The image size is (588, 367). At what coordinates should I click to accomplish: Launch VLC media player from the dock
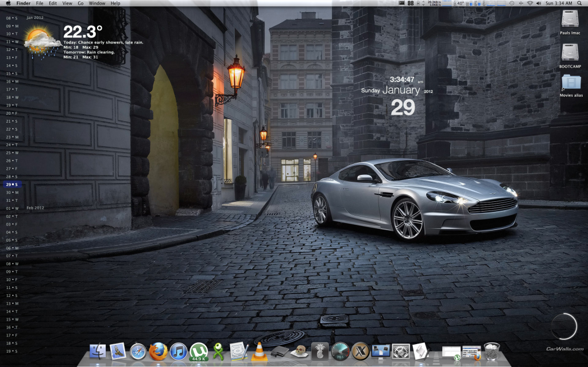(x=259, y=351)
